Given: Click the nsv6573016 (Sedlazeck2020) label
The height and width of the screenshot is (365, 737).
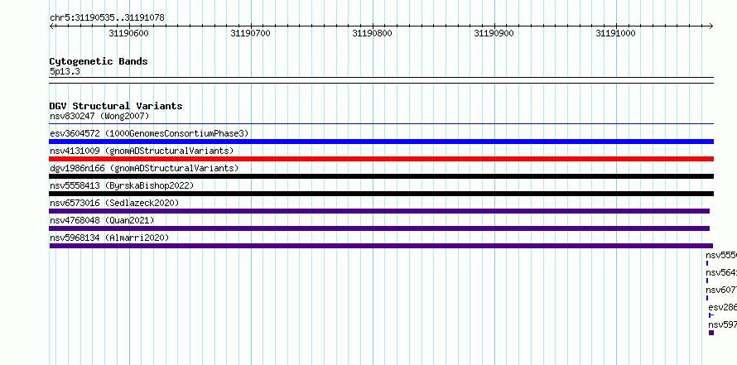Looking at the screenshot, I should (114, 203).
